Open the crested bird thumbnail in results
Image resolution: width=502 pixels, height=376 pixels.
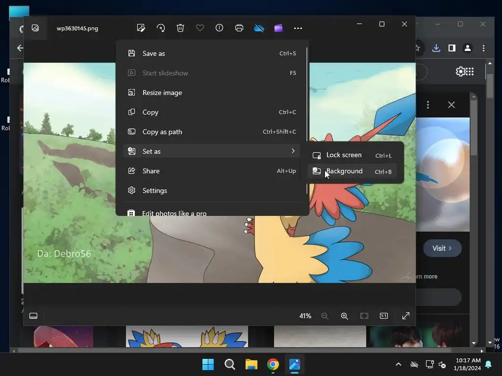coord(187,336)
